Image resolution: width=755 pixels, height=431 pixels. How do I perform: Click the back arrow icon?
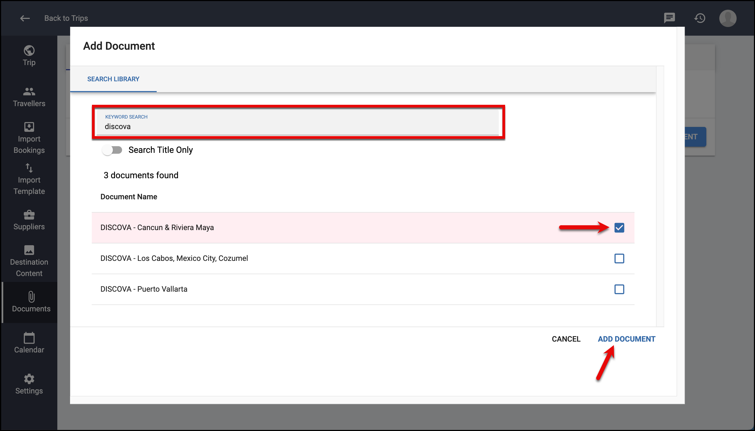click(25, 18)
